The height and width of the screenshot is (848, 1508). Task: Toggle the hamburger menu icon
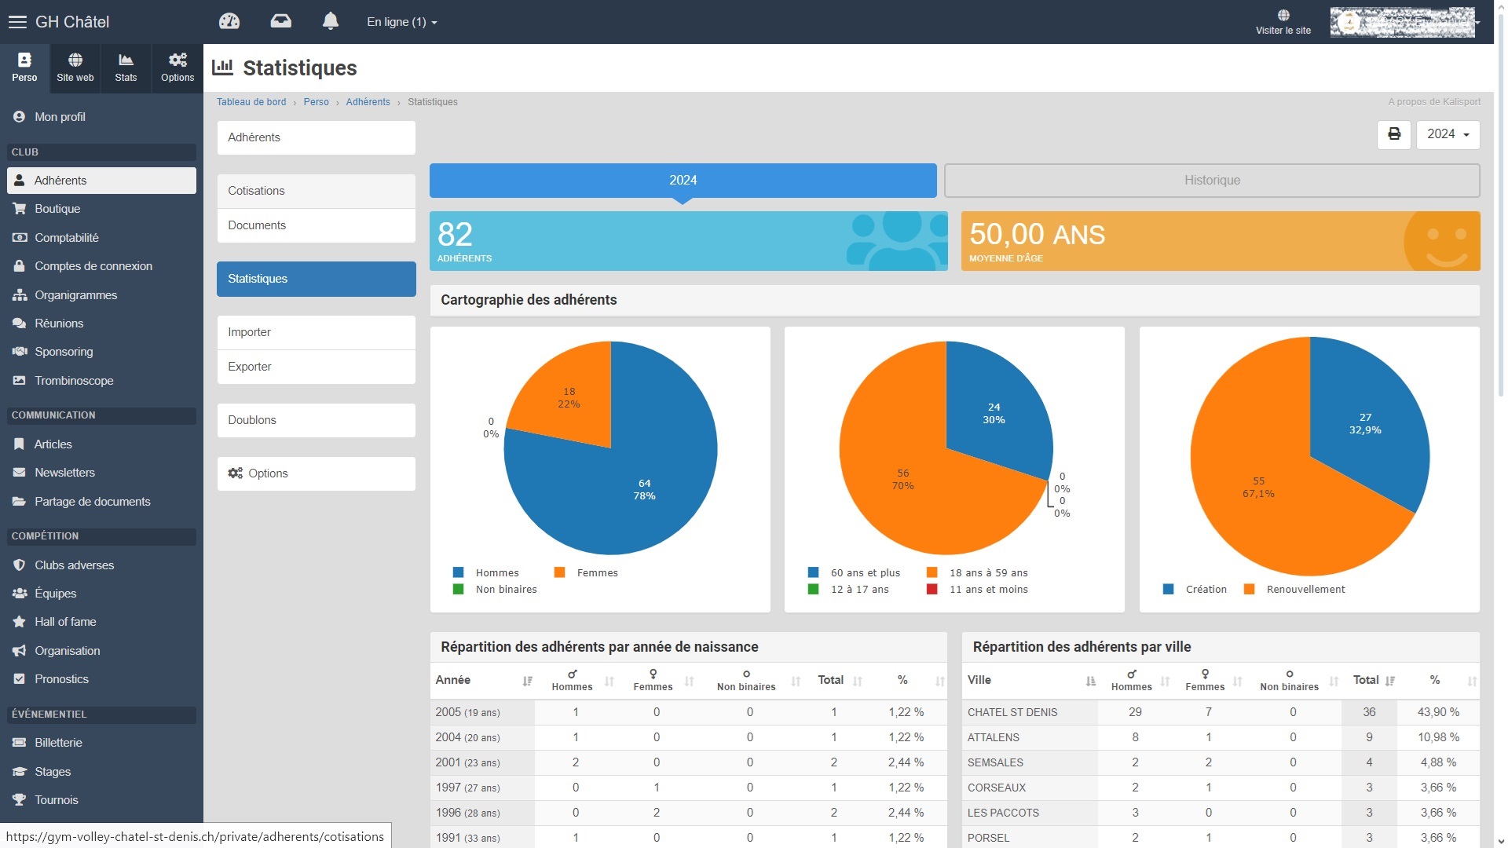(17, 22)
